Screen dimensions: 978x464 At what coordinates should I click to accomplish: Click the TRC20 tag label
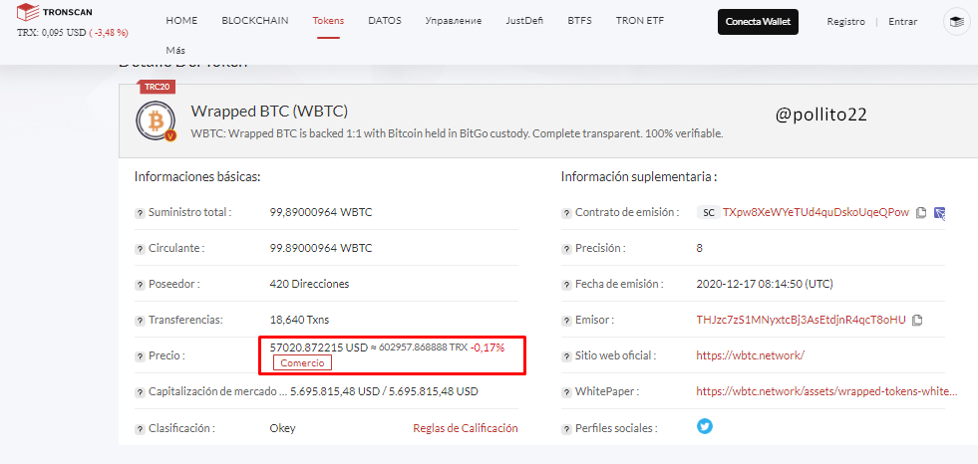coord(158,87)
